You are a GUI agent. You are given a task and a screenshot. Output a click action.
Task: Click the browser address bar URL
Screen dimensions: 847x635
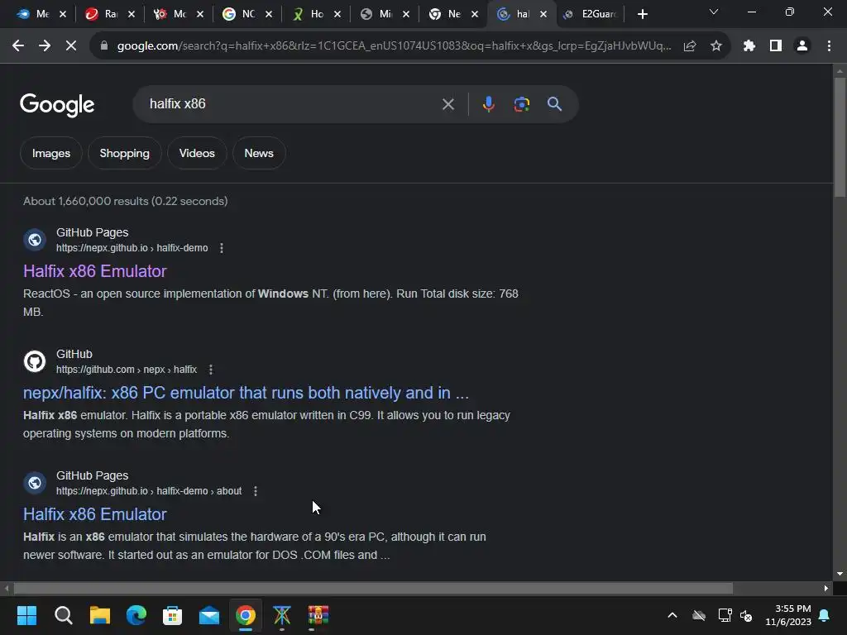(x=395, y=46)
